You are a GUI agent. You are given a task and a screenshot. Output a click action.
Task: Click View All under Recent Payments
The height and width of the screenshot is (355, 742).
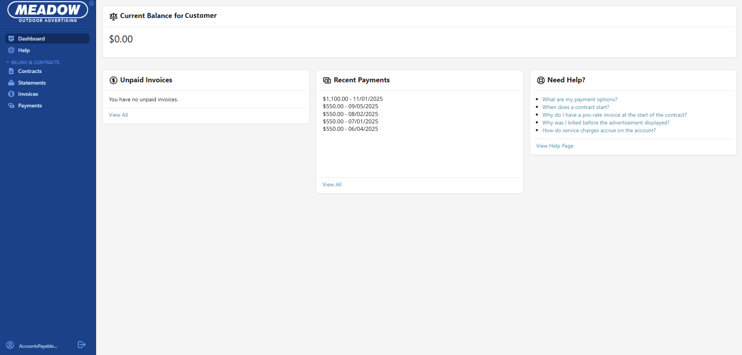coord(332,184)
